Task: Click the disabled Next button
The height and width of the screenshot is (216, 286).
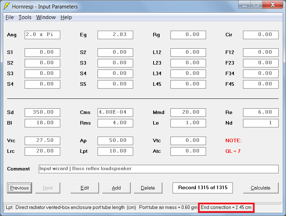Action: tap(48, 188)
